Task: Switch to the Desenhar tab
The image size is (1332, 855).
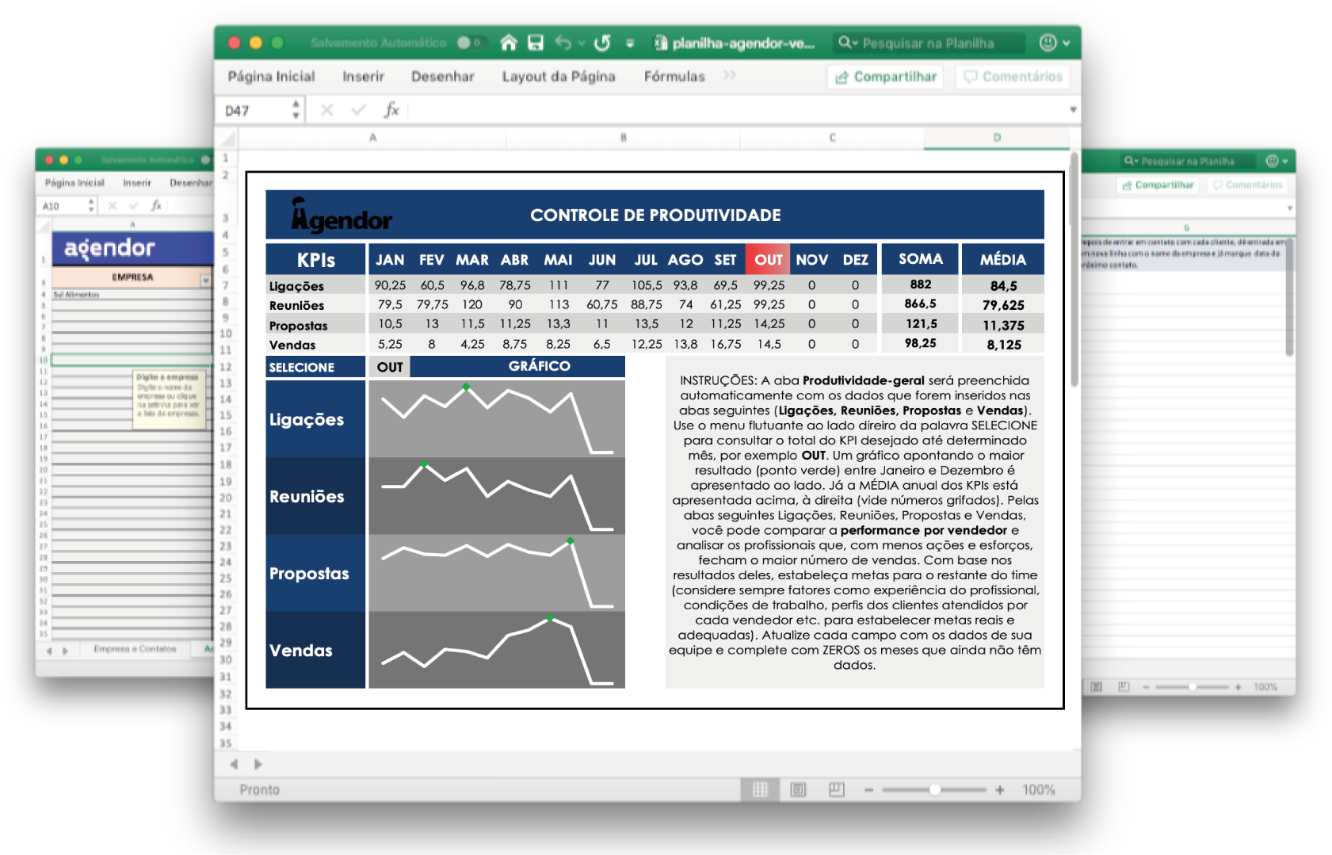Action: point(442,76)
